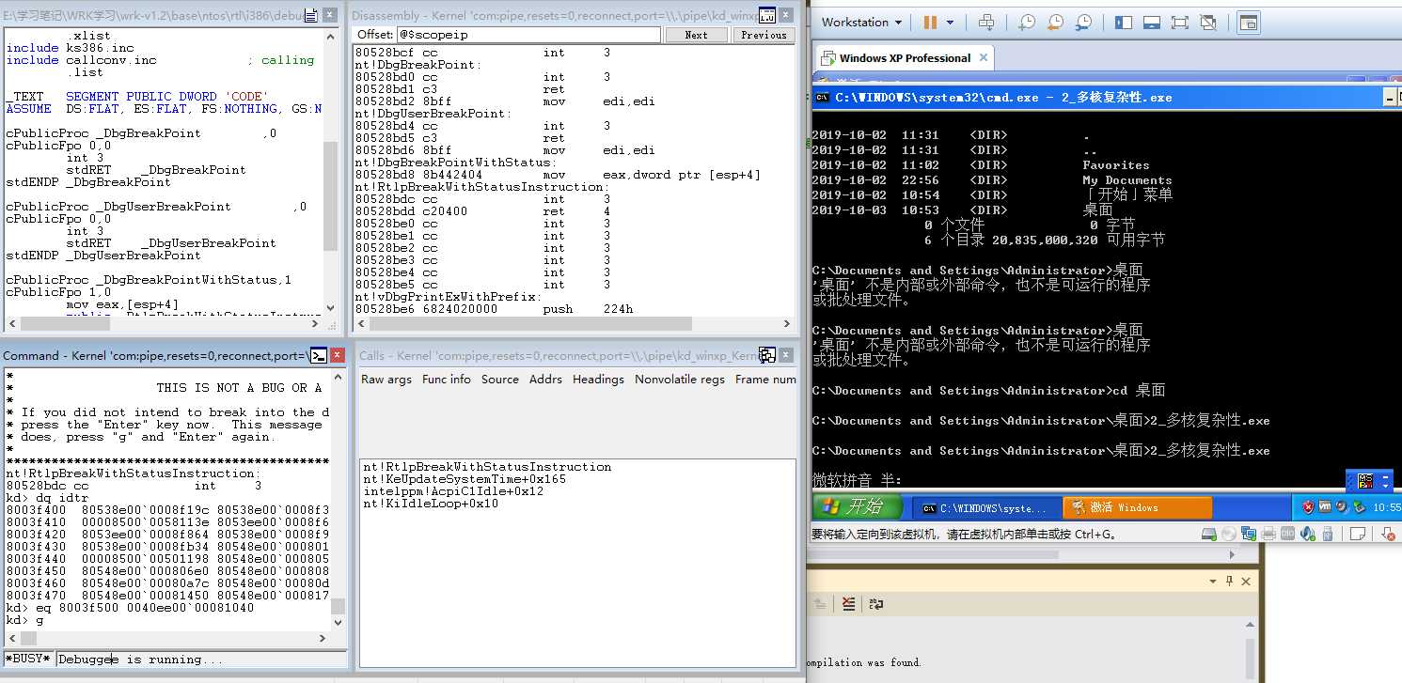Viewport: 1402px width, 683px height.
Task: Switch to Unity mode in VMware
Action: click(1208, 23)
